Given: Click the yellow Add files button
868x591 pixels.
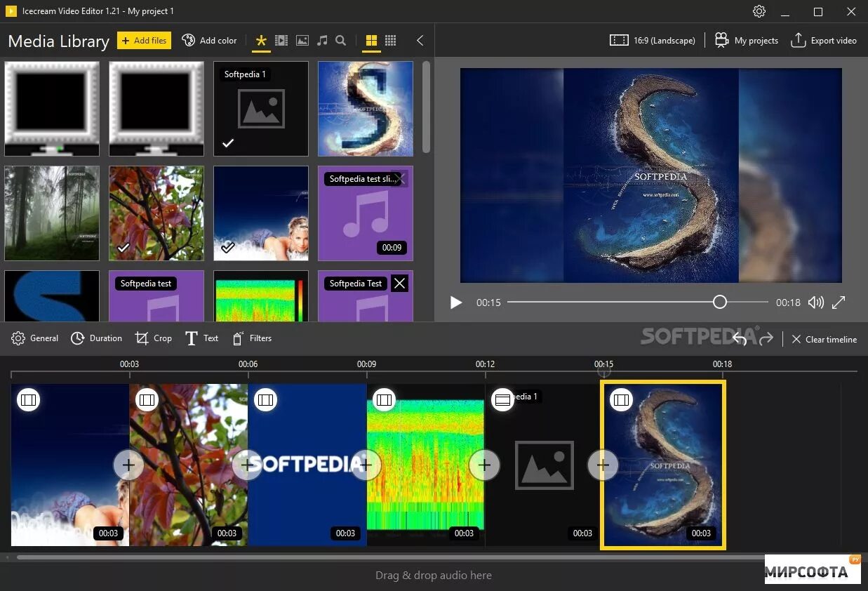Looking at the screenshot, I should (143, 40).
